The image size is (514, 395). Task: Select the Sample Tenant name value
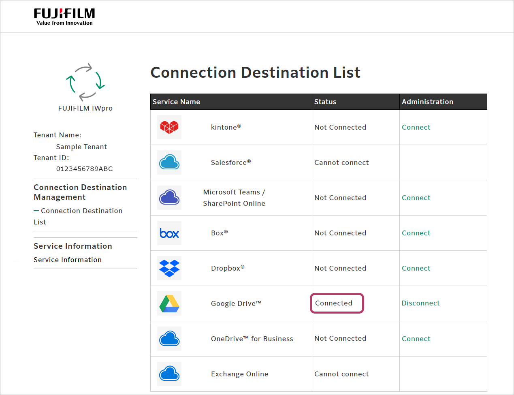point(81,147)
